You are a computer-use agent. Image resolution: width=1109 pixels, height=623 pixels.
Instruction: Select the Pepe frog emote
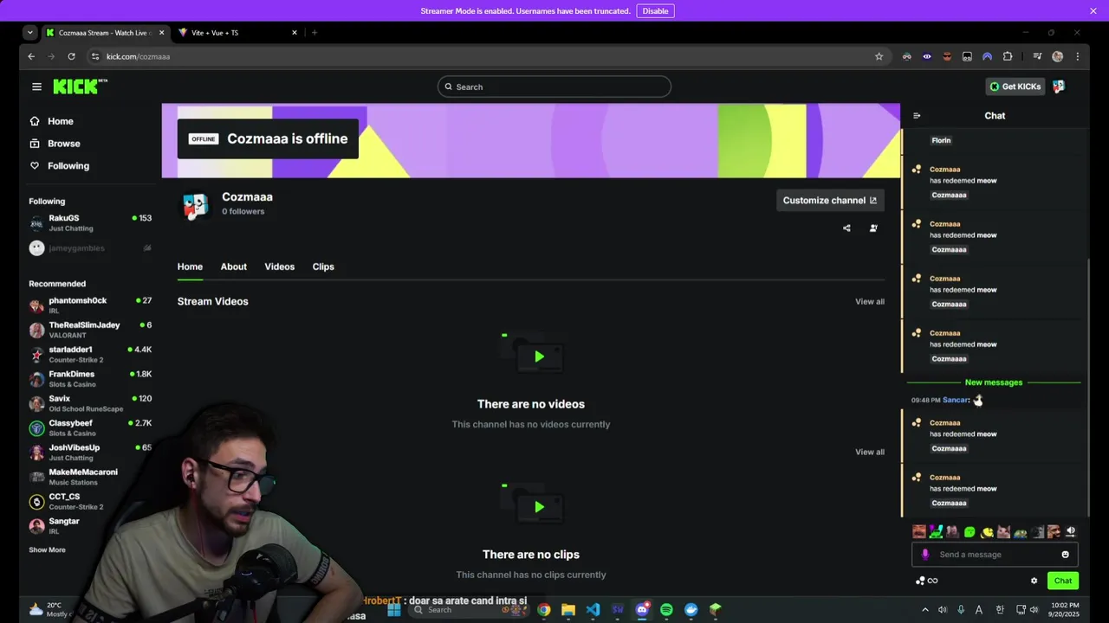pos(1020,532)
